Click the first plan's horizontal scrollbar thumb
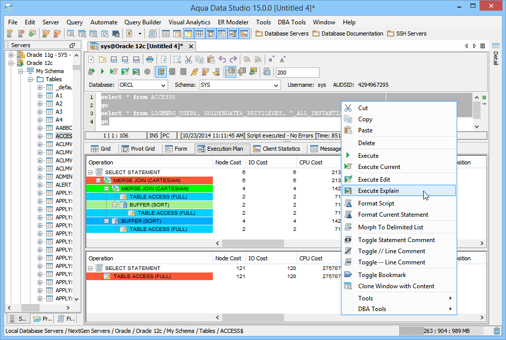This screenshot has width=506, height=340. pos(253,243)
